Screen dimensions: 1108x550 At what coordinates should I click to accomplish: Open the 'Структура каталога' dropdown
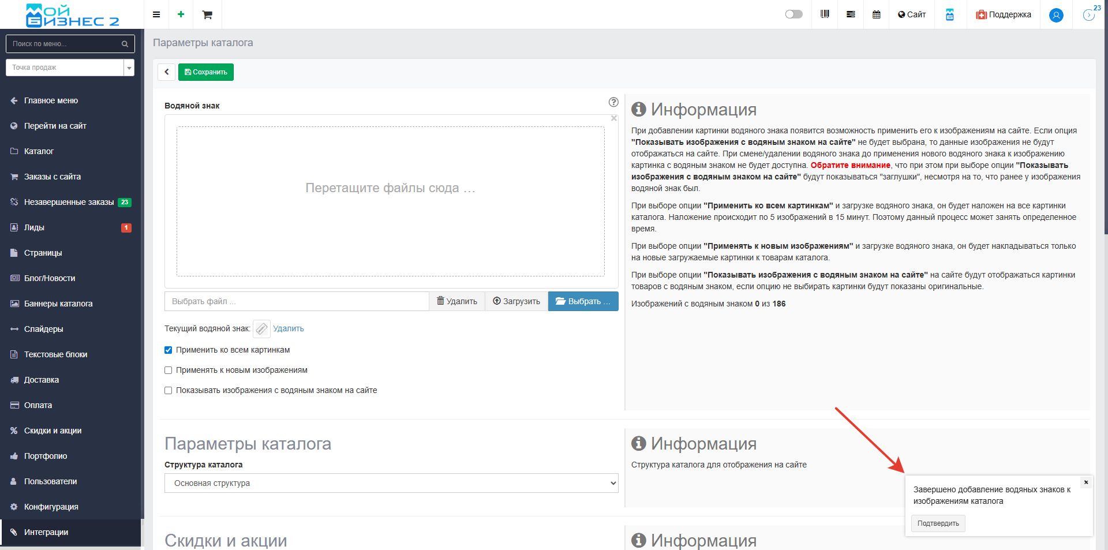(x=391, y=483)
